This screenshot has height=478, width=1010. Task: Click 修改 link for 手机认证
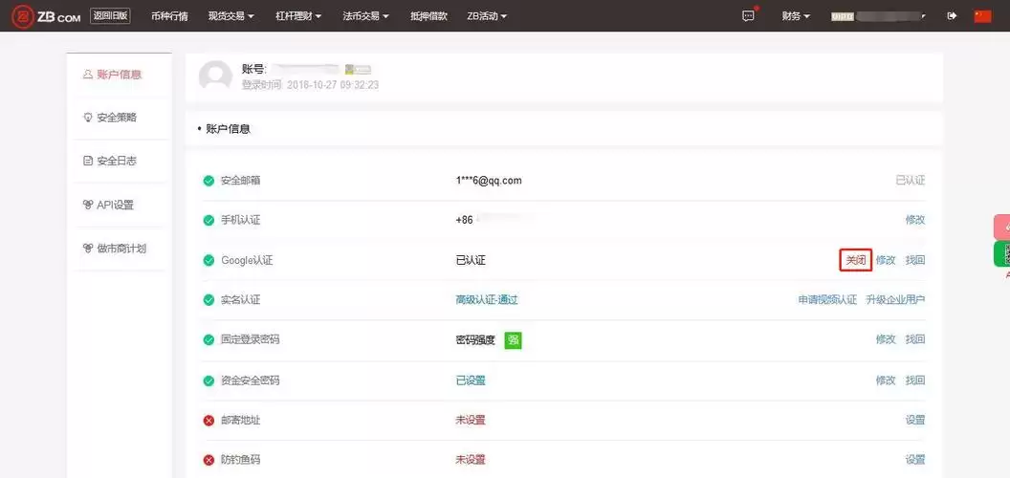click(x=914, y=220)
